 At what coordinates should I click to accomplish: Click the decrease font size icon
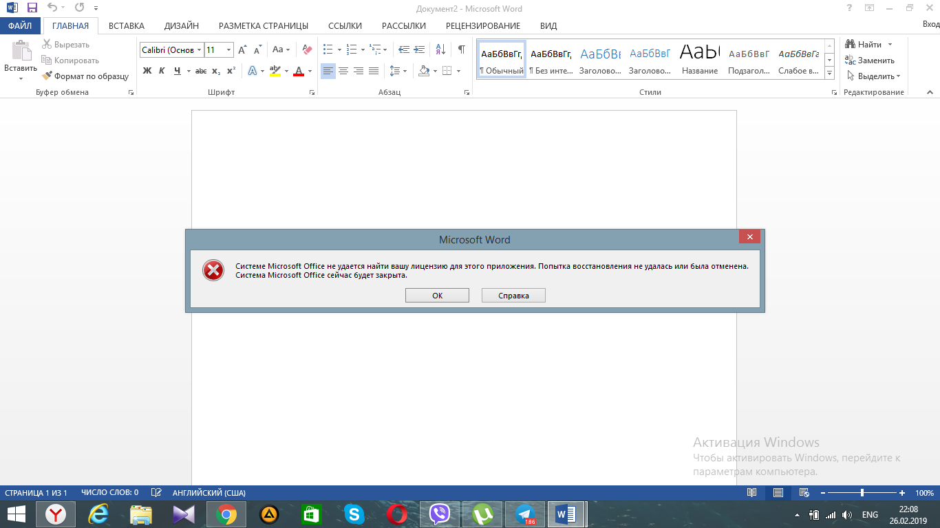tap(257, 49)
